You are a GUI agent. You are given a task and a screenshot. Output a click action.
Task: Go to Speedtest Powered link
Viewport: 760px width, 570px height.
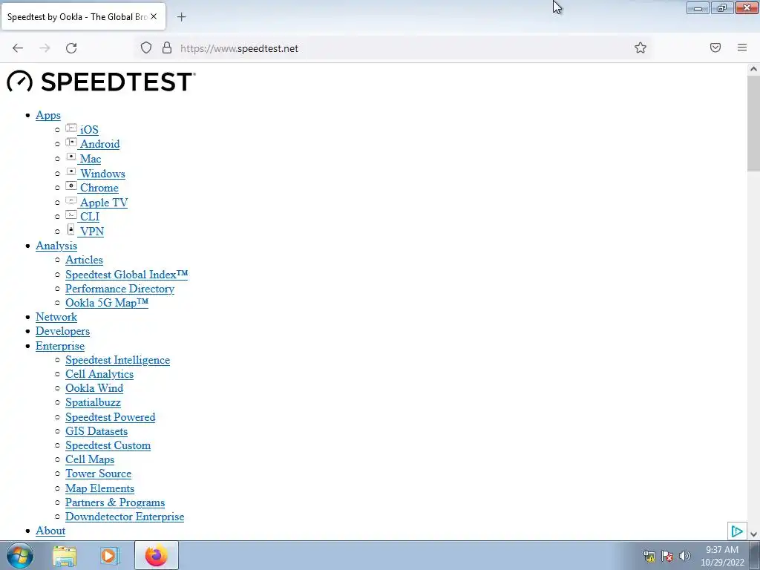[x=110, y=417]
